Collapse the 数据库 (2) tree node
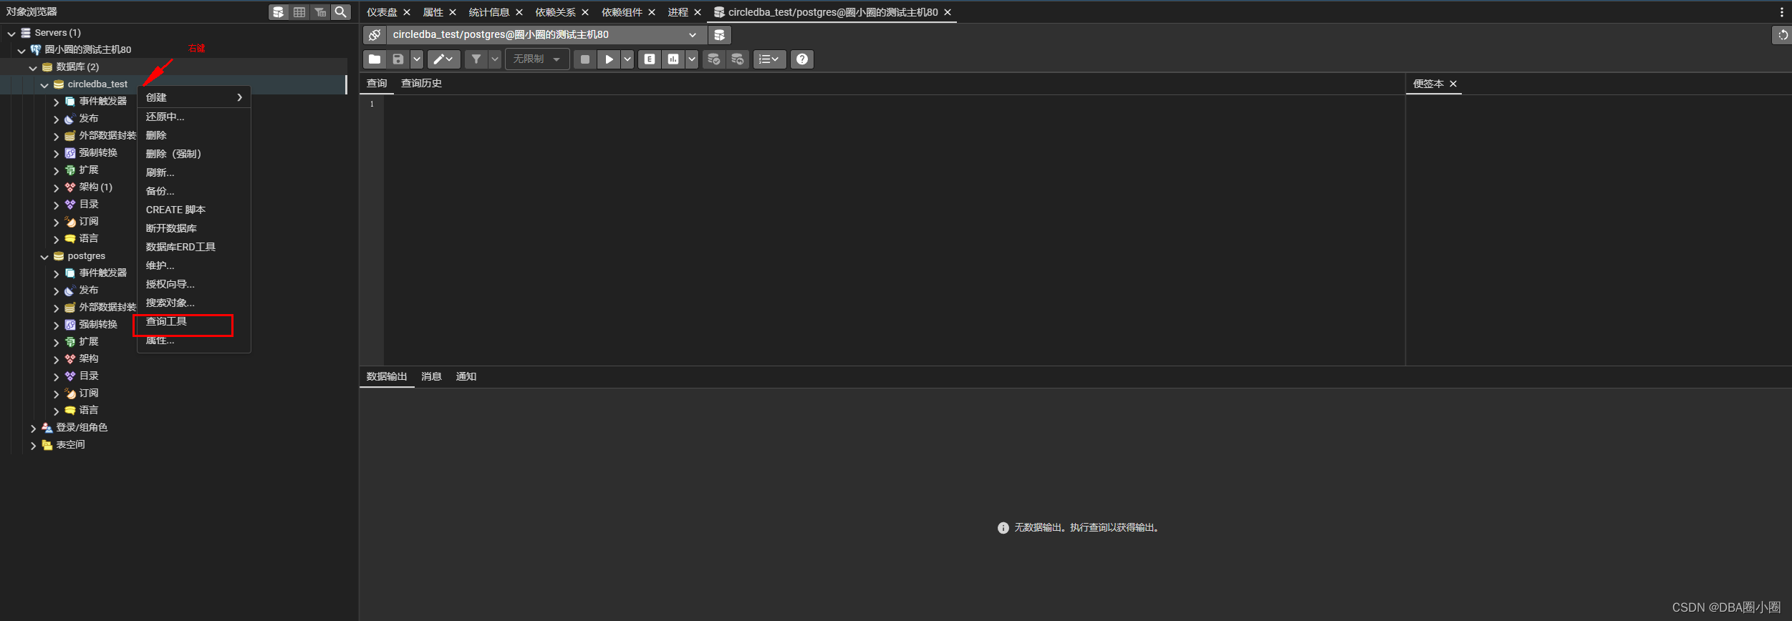This screenshot has width=1792, height=621. point(33,67)
